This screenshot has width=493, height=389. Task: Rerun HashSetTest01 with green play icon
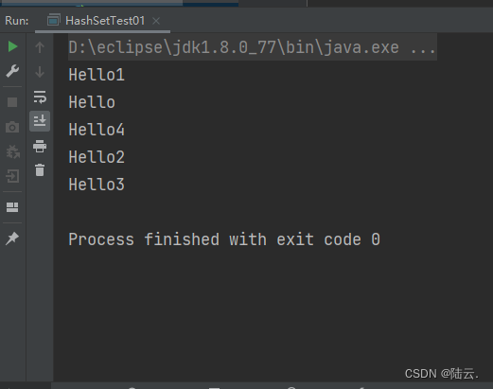[x=12, y=46]
